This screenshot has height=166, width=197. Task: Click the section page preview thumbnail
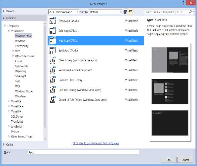coord(170,91)
